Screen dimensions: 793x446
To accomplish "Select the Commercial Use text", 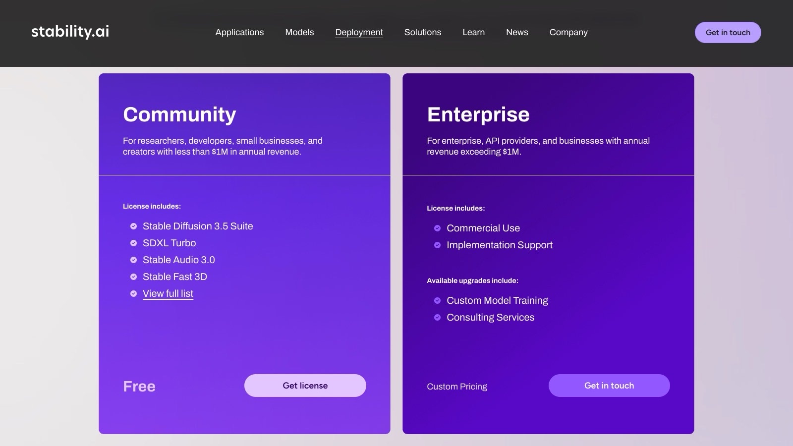I will (483, 228).
